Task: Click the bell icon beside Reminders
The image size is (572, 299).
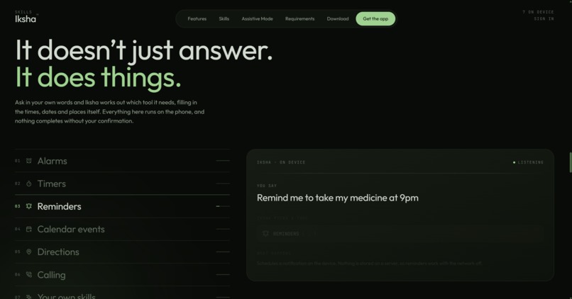Action: [x=29, y=206]
